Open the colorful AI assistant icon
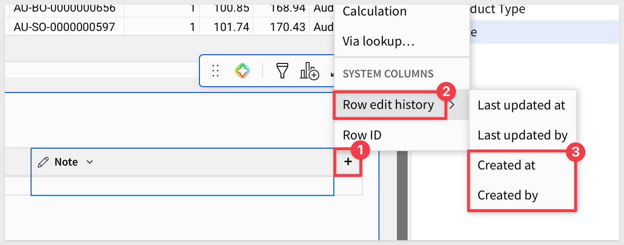This screenshot has width=624, height=245. tap(242, 71)
